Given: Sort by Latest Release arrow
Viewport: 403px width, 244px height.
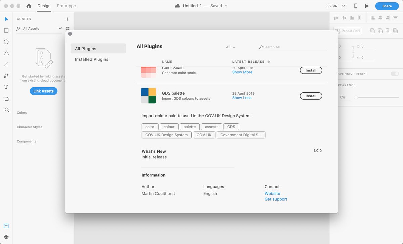Looking at the screenshot, I should click(x=269, y=61).
